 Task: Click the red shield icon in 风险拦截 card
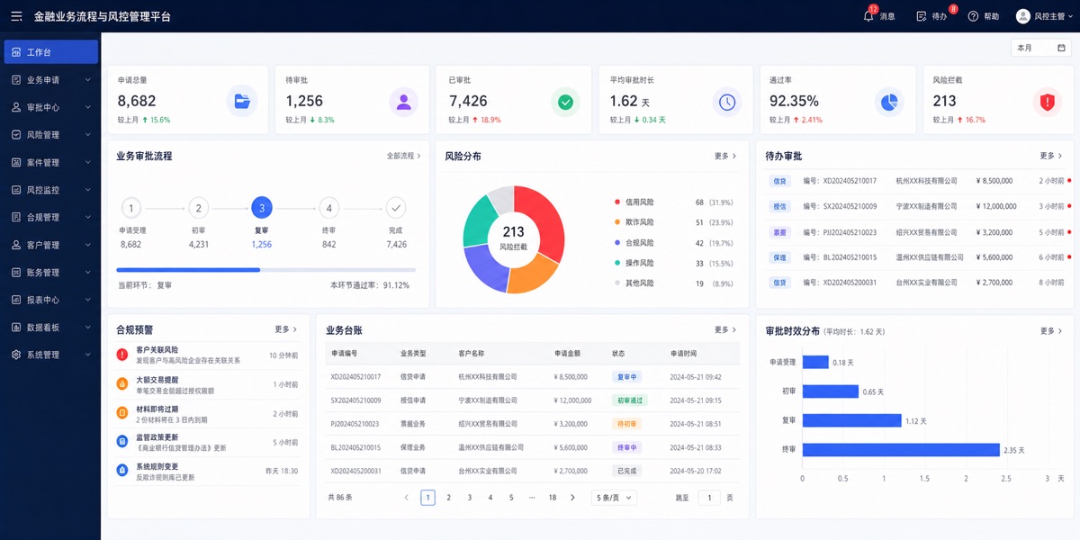click(x=1047, y=102)
